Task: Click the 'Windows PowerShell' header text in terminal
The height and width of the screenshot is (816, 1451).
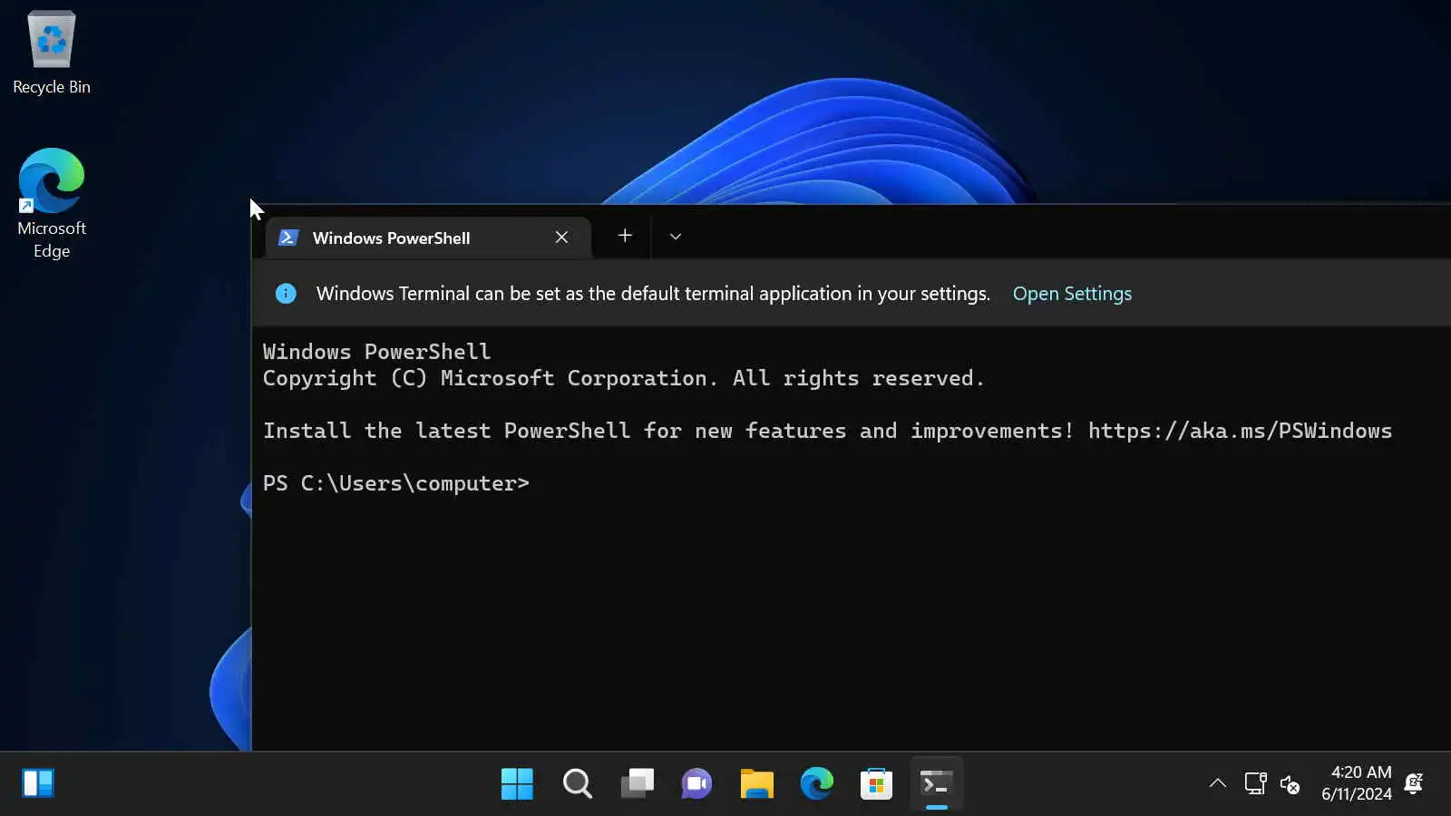Action: (376, 352)
